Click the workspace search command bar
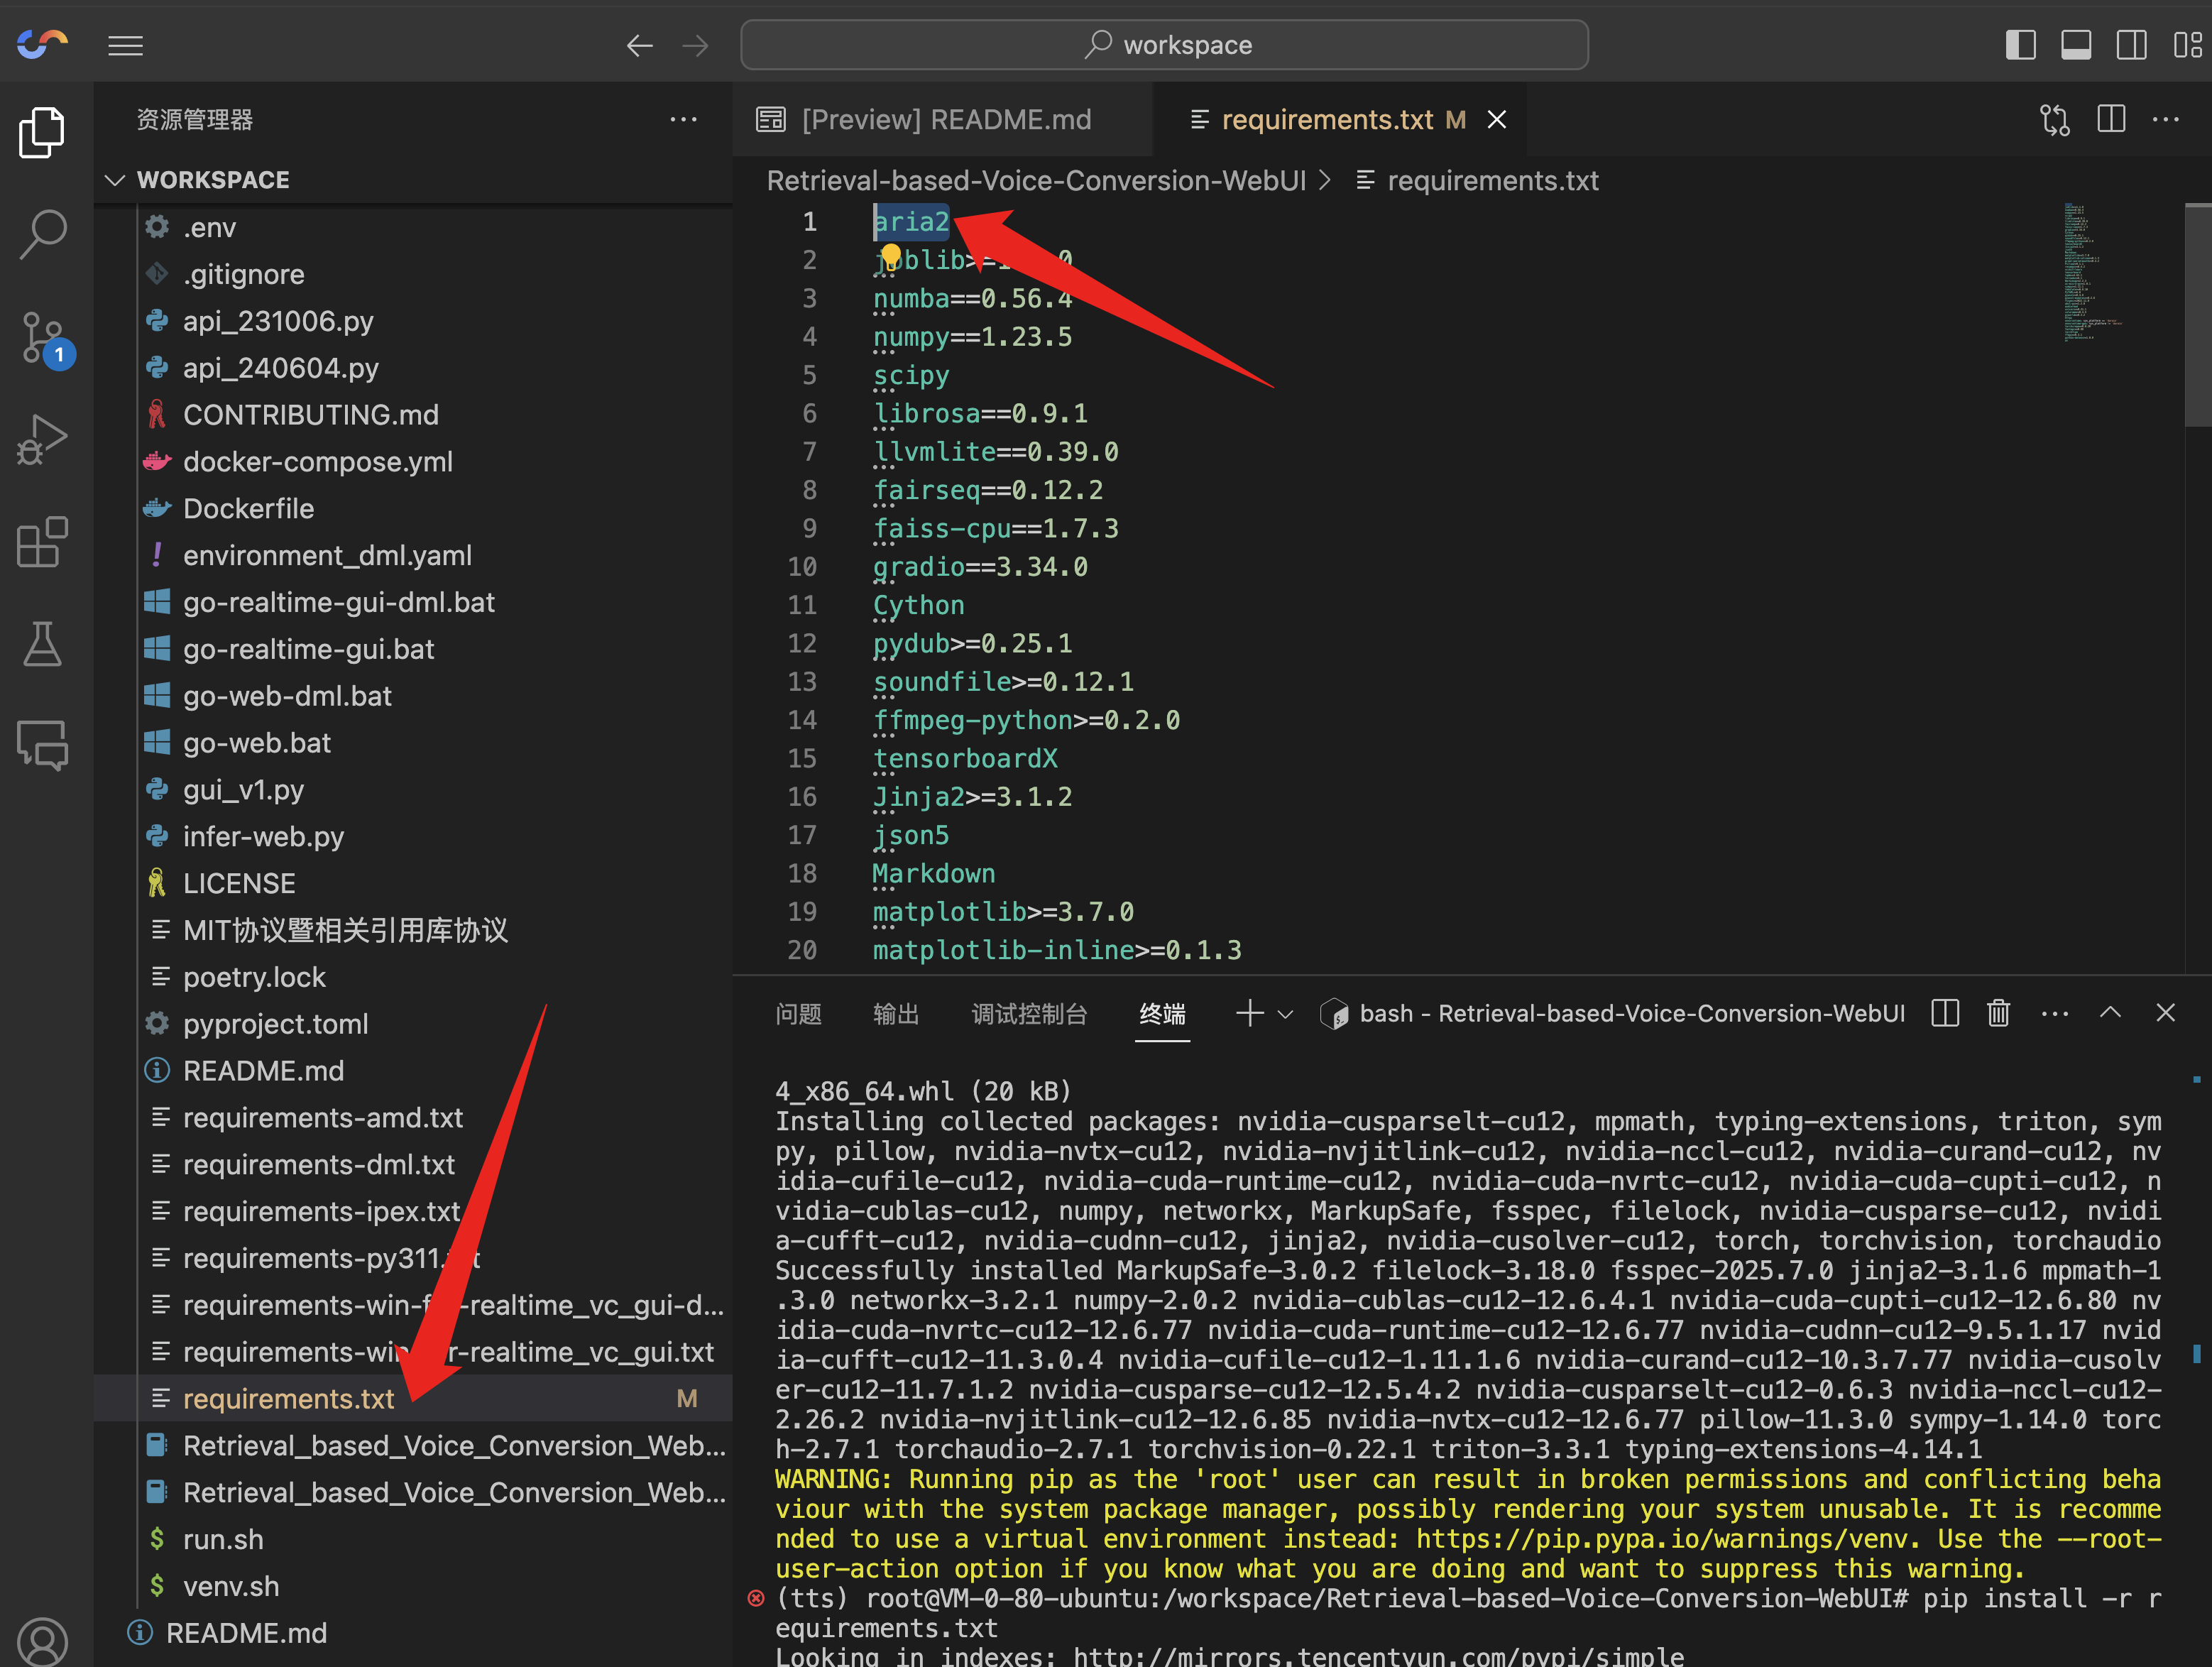This screenshot has width=2212, height=1667. click(1164, 45)
